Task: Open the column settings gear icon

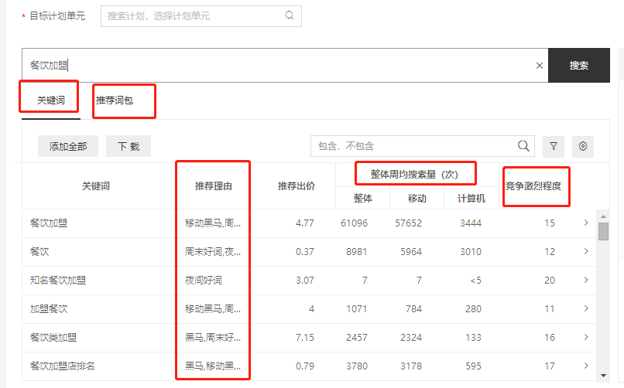Action: [x=583, y=146]
